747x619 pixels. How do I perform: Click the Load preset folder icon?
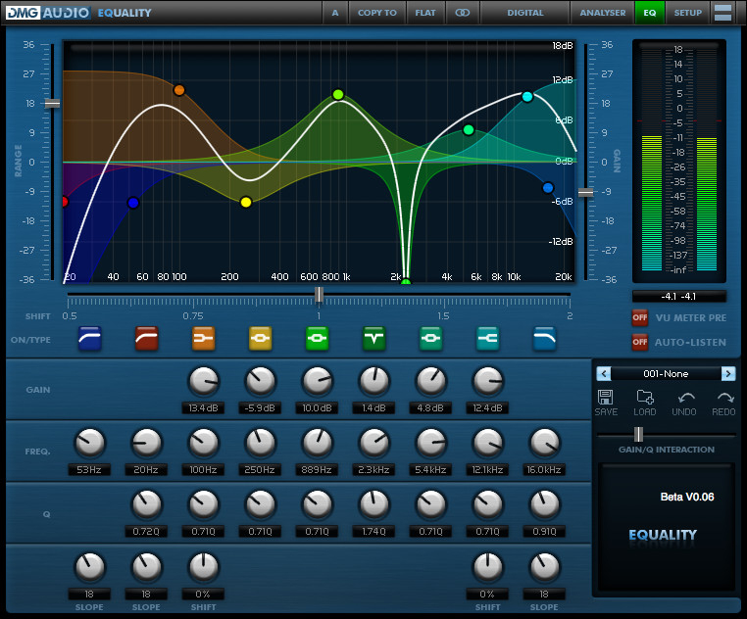[x=644, y=397]
